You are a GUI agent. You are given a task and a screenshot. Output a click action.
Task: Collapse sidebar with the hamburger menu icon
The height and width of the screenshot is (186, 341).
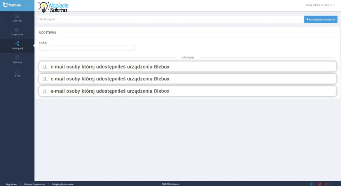29,5
